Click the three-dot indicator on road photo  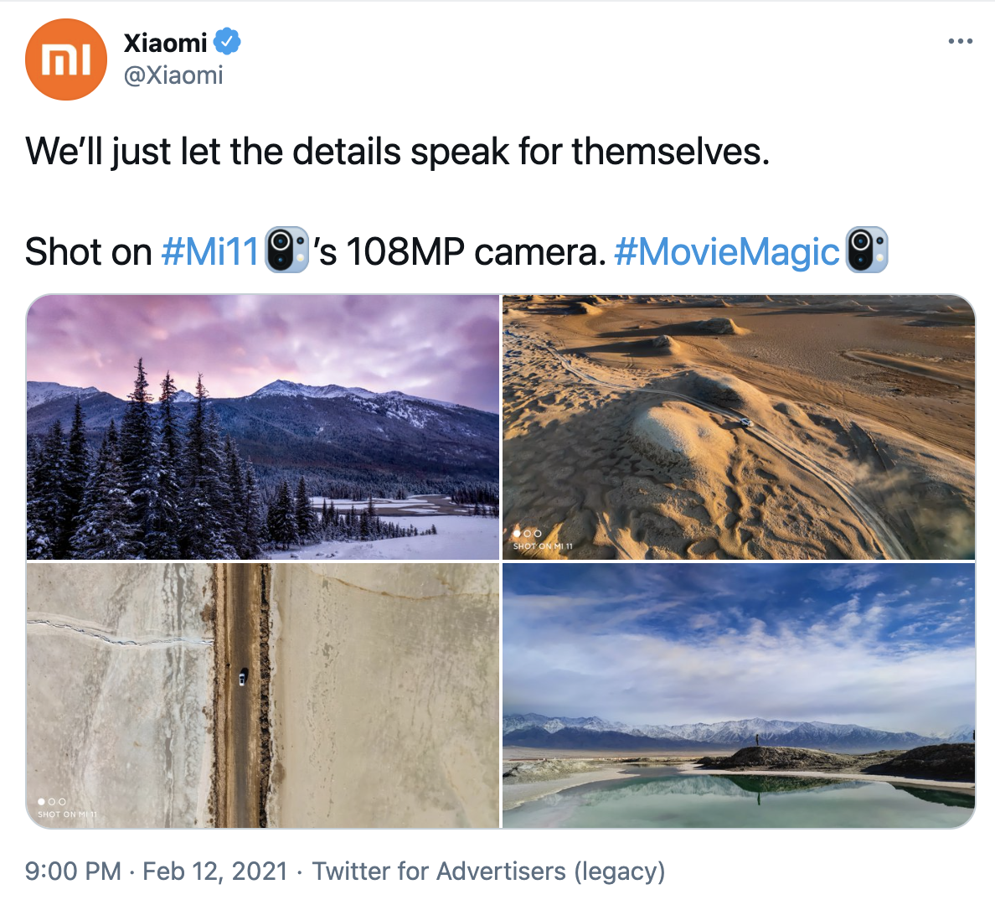tap(52, 801)
